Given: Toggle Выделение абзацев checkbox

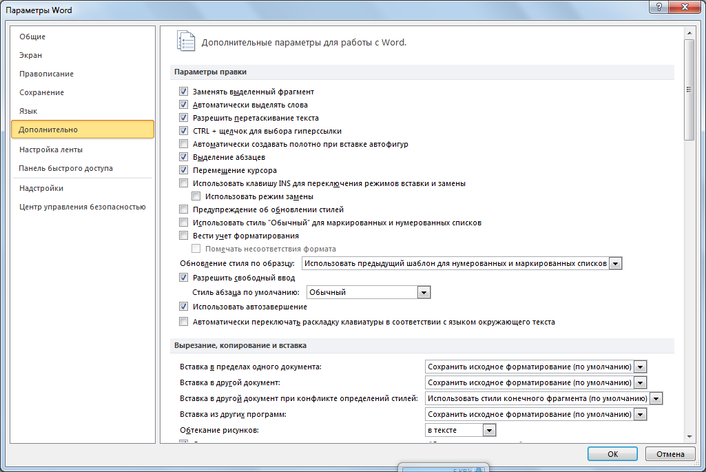Looking at the screenshot, I should (183, 156).
